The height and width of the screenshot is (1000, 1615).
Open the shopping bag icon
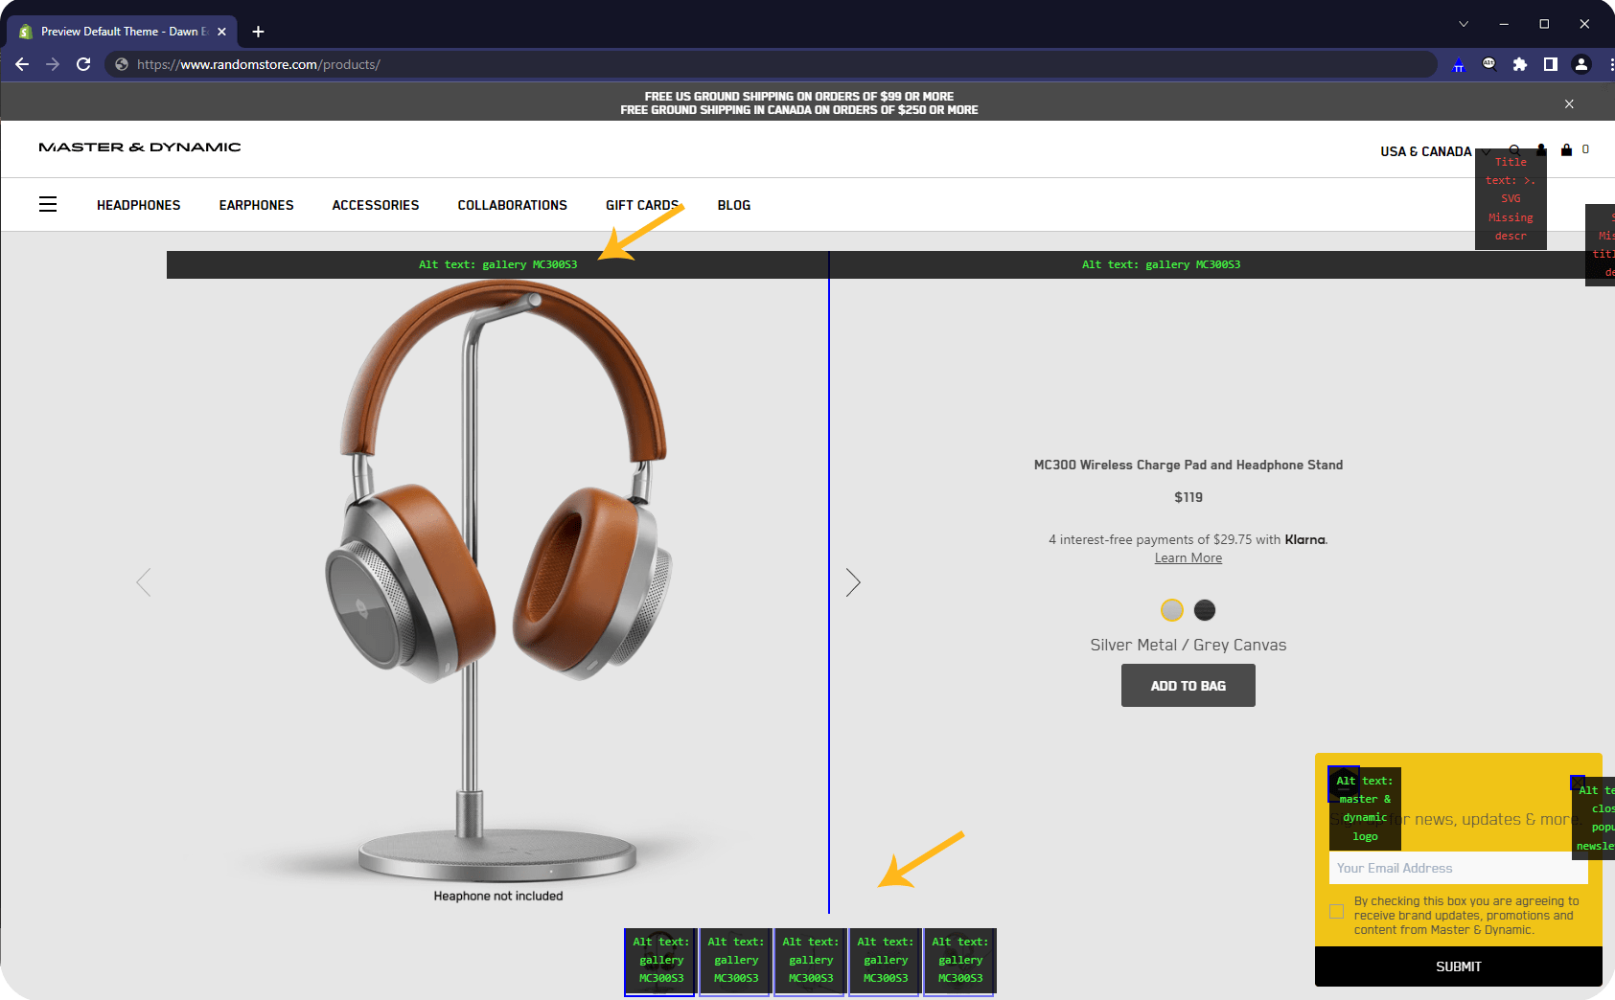point(1566,149)
